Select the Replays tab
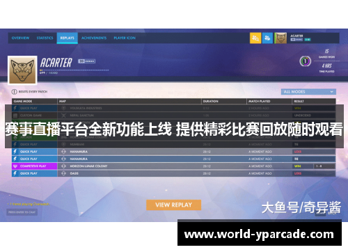Image resolution: width=348 pixels, height=252 pixels. point(68,38)
